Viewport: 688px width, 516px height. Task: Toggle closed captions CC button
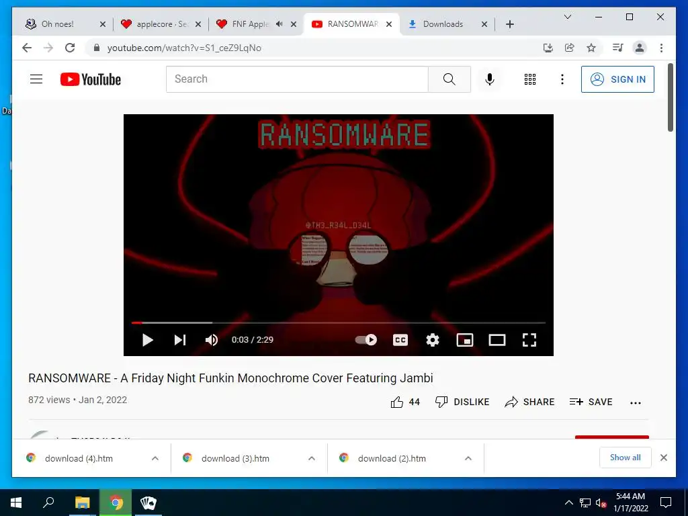[400, 339]
